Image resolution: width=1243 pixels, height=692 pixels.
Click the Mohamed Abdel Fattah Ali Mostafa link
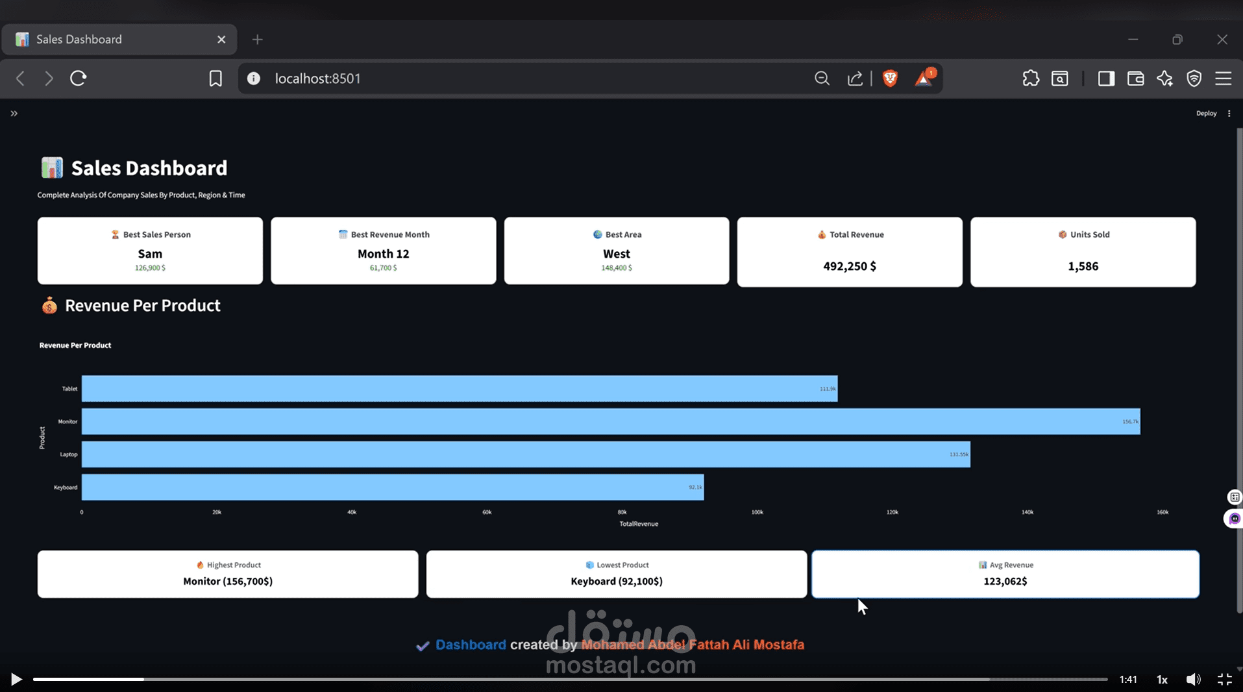[693, 645]
